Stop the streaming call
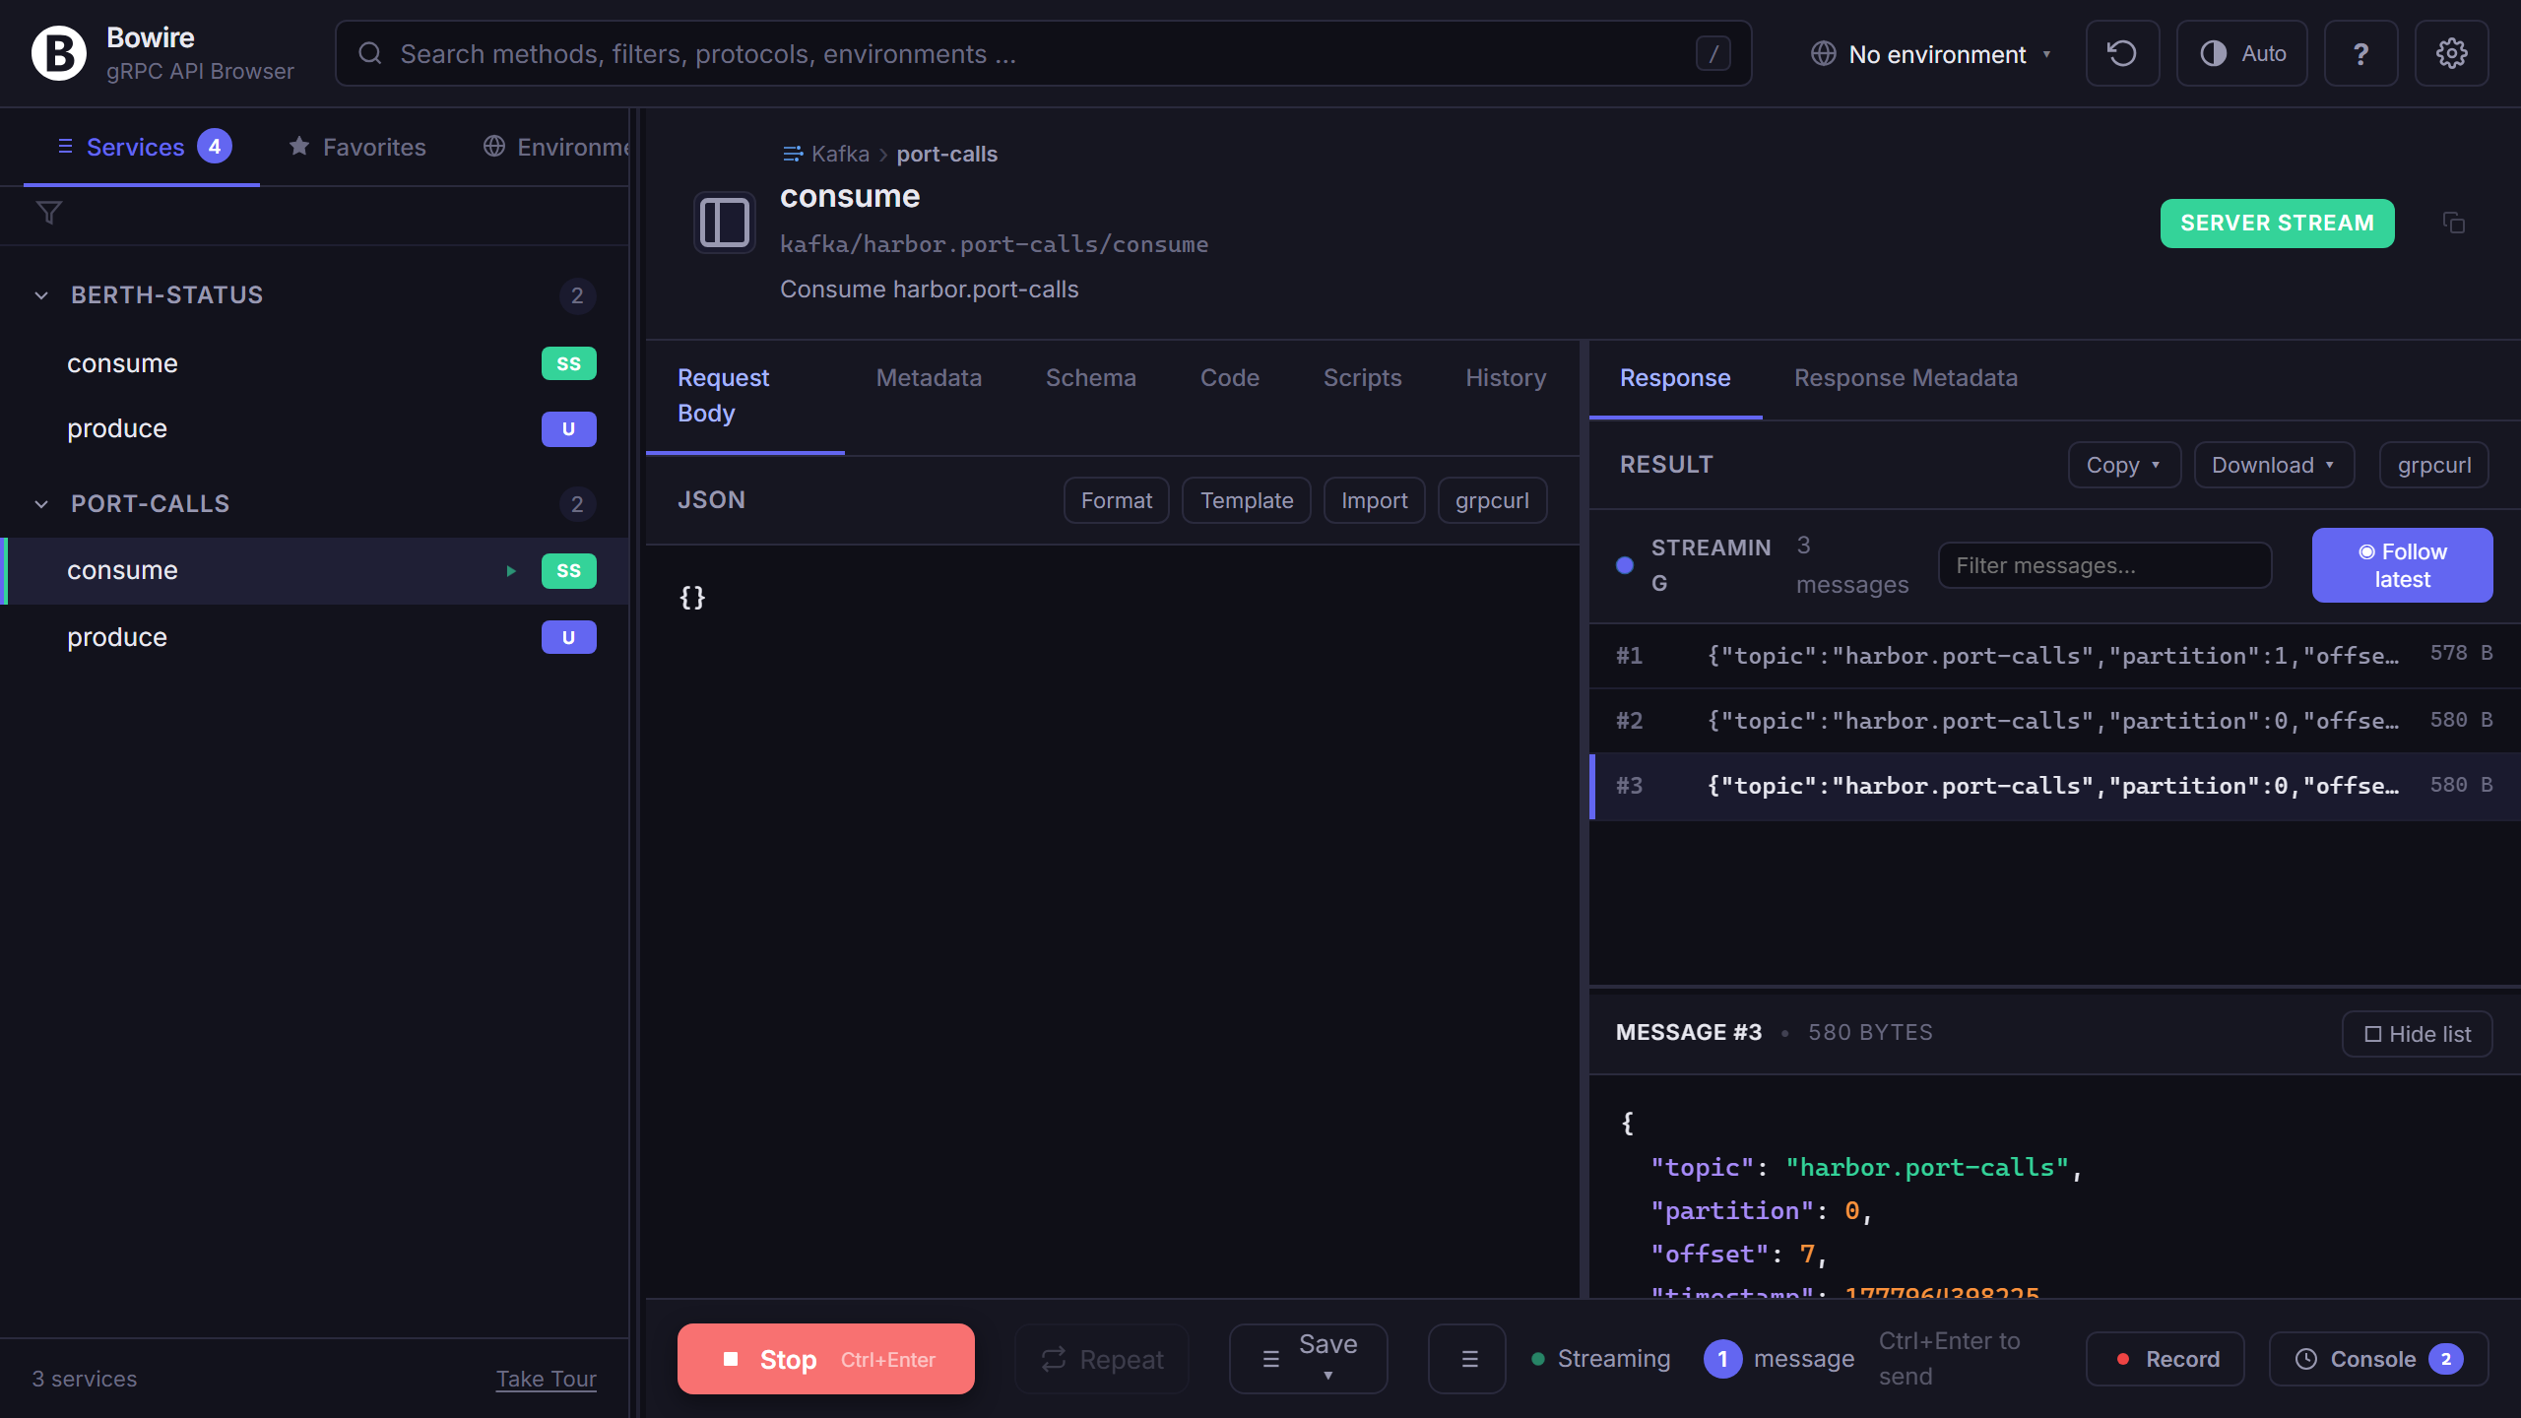The image size is (2521, 1418). [825, 1359]
